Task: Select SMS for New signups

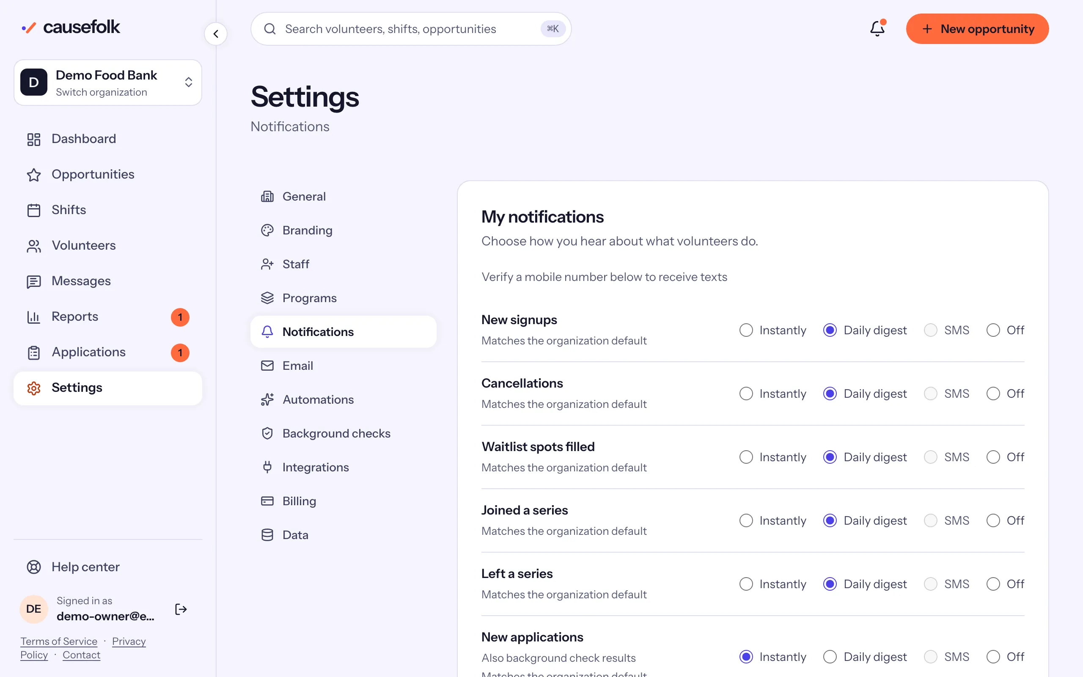Action: click(x=930, y=330)
